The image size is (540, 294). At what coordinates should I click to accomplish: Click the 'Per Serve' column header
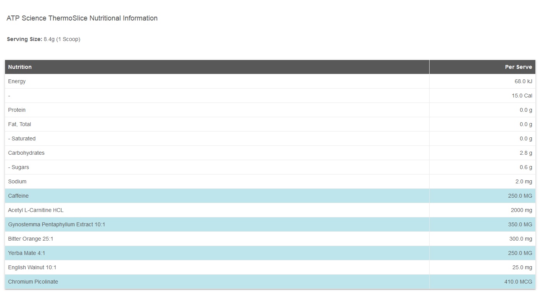(518, 67)
